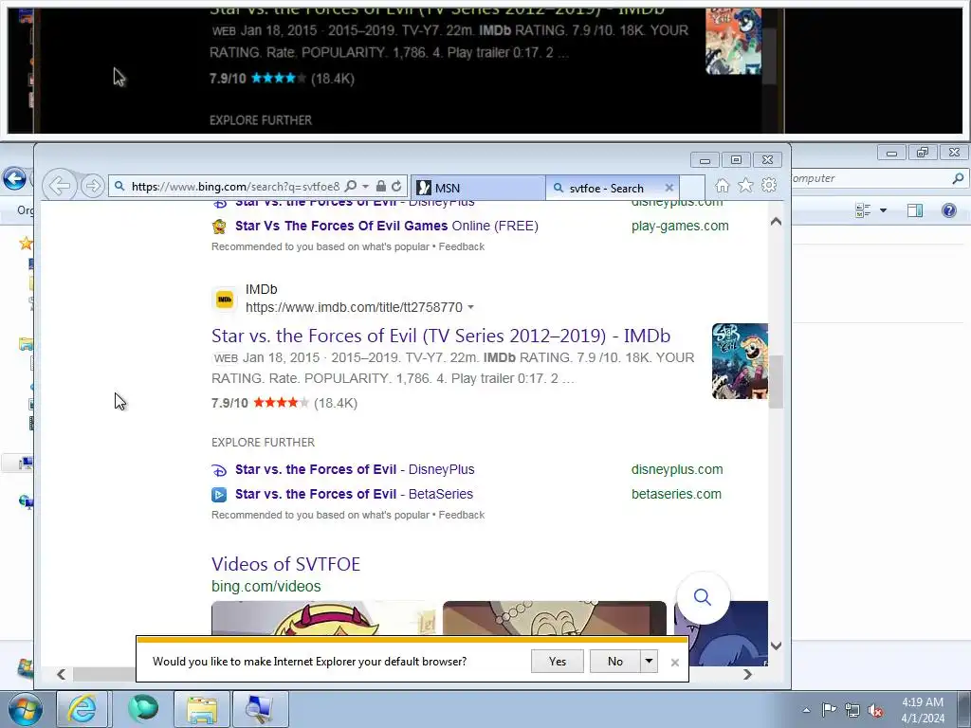Click the betaseries.com link
Viewport: 971px width, 728px height.
676,495
